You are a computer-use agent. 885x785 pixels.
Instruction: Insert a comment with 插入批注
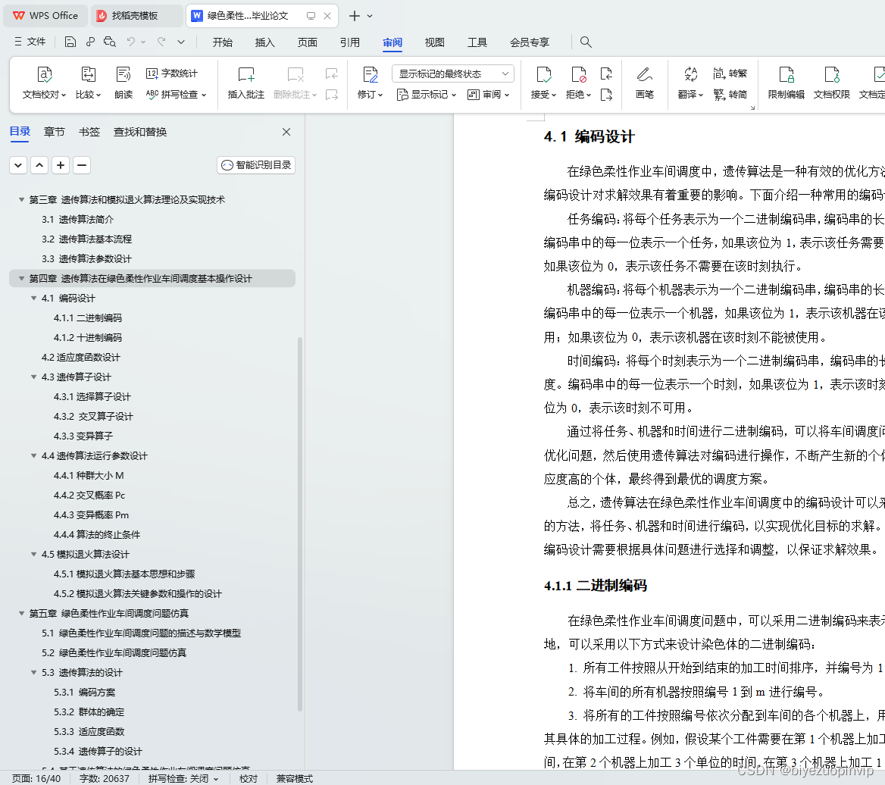tap(246, 83)
